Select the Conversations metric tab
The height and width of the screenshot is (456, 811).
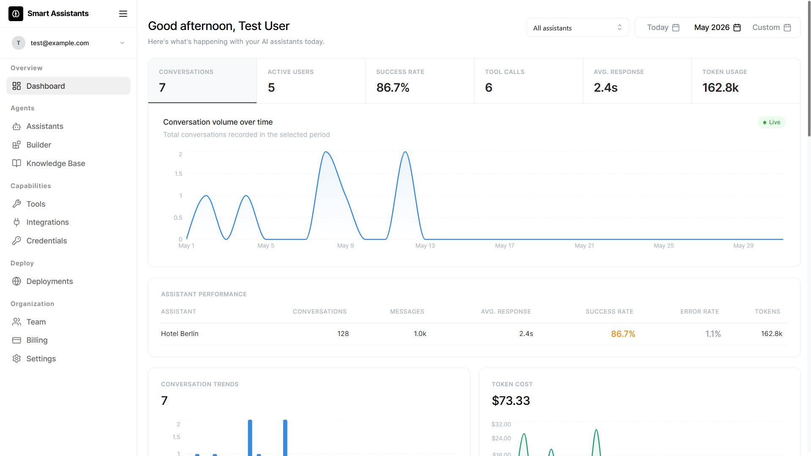(202, 81)
